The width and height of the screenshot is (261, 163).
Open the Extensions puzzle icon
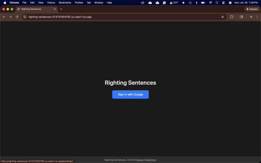(232, 17)
